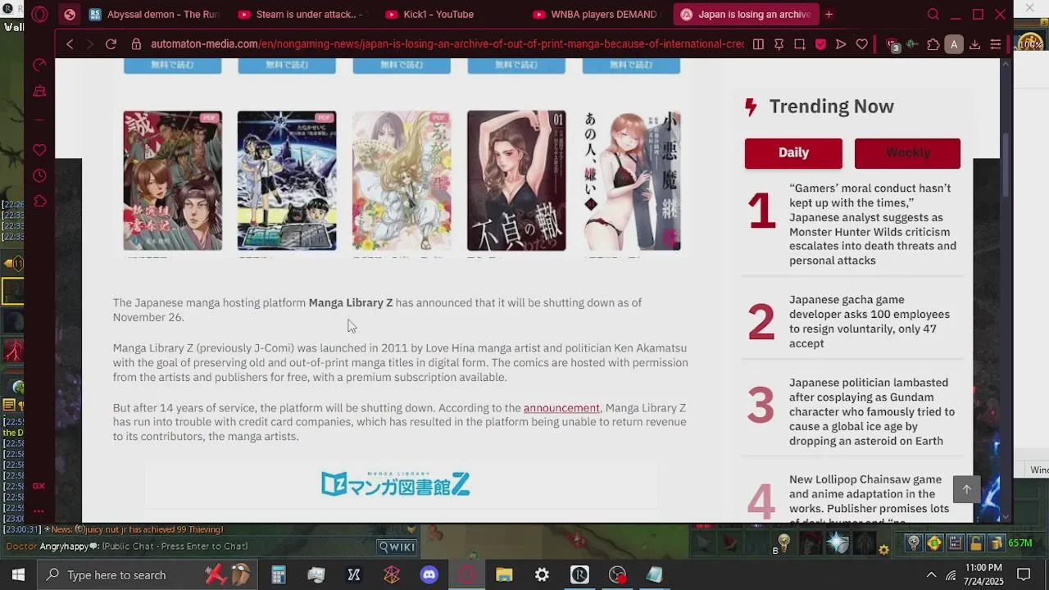Open Japanese gacha game developer article

click(870, 321)
